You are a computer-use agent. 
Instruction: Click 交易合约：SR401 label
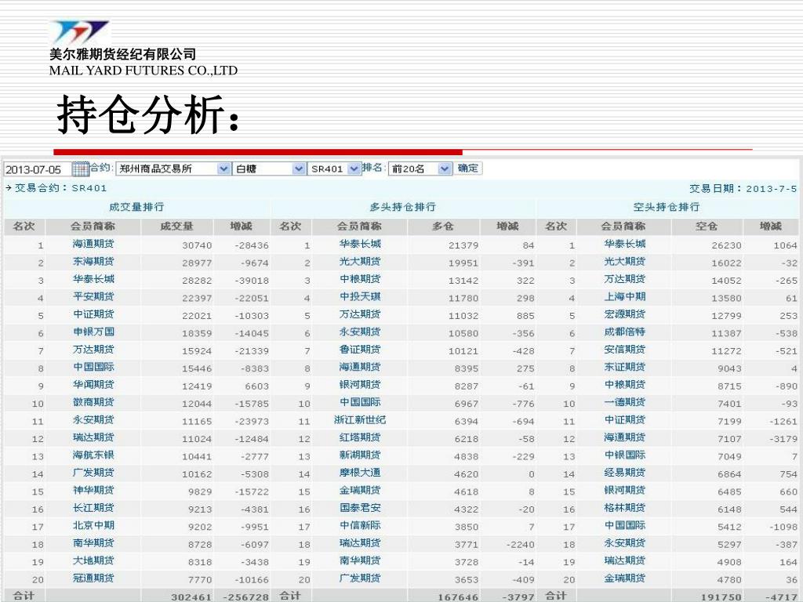click(x=61, y=188)
